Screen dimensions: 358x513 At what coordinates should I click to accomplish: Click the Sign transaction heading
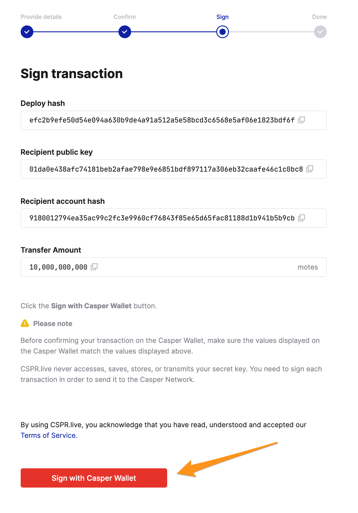[x=71, y=74]
